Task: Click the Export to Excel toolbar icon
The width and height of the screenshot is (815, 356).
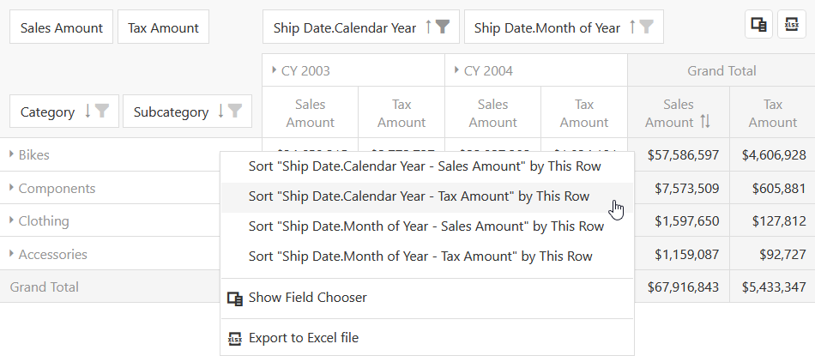Action: click(791, 25)
